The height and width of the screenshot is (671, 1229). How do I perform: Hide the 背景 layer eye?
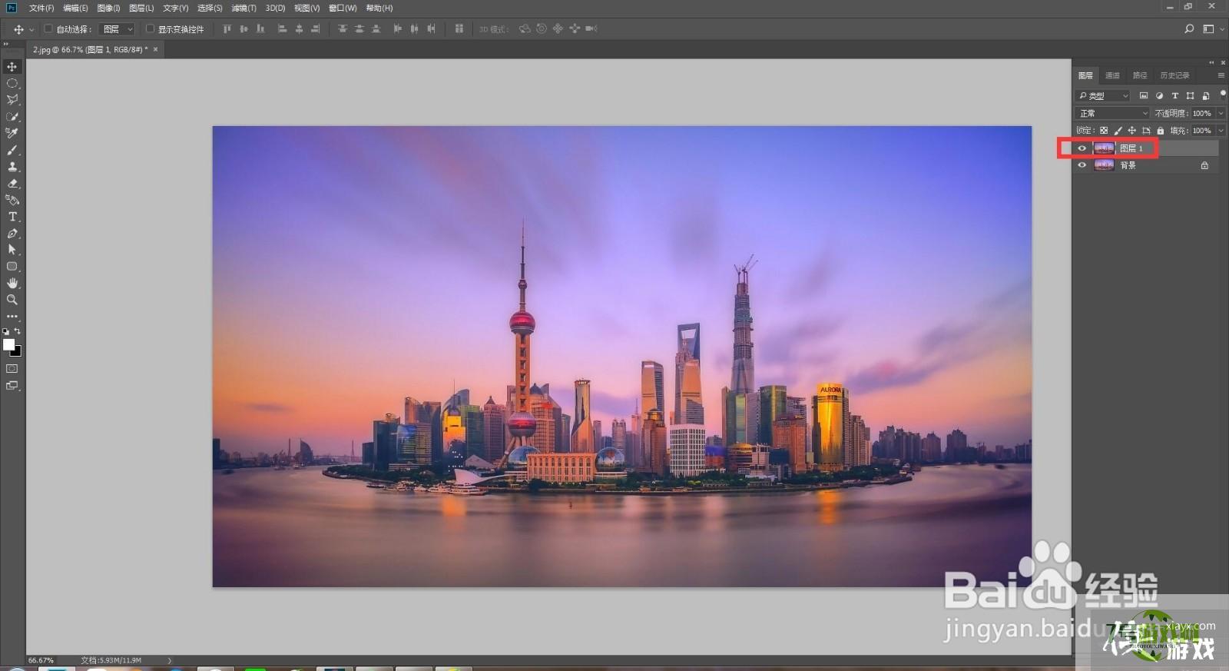(x=1082, y=165)
